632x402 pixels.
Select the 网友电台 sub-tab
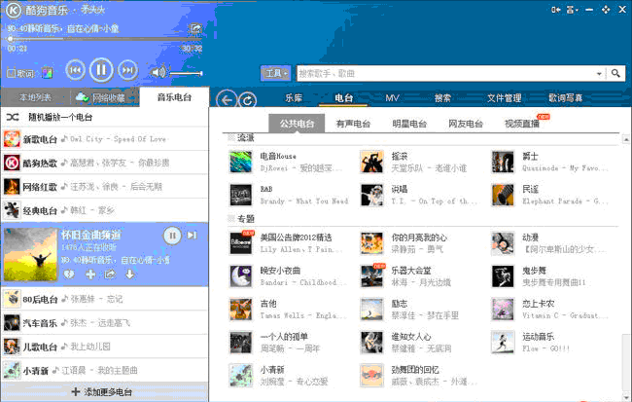point(466,124)
